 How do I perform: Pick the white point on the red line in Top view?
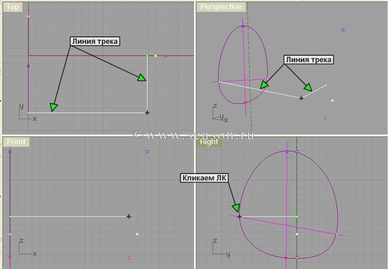(156, 56)
